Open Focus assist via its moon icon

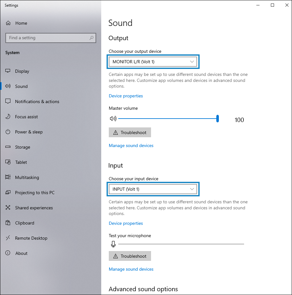point(8,117)
